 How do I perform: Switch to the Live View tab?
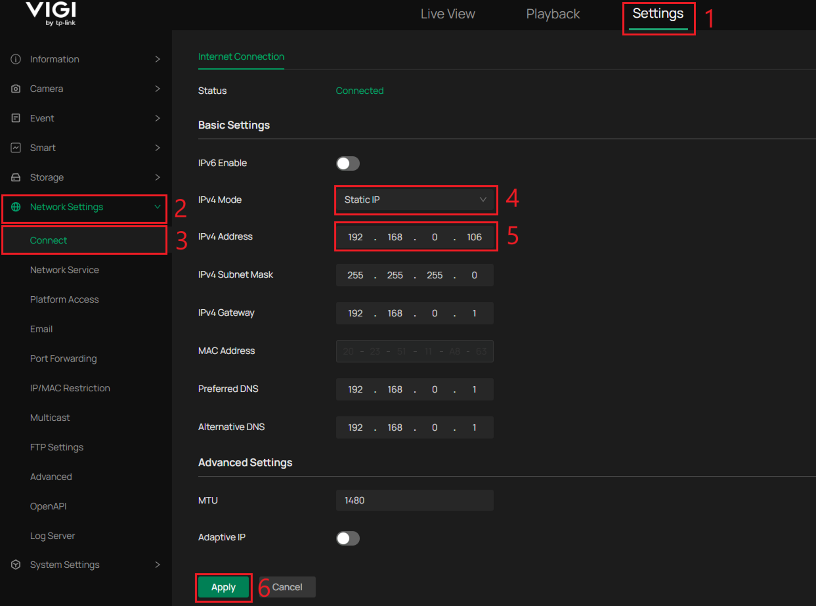point(448,14)
